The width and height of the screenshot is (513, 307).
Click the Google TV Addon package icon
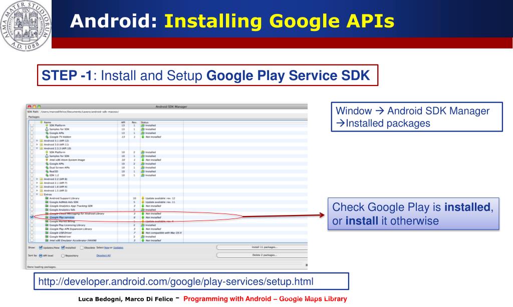point(47,137)
